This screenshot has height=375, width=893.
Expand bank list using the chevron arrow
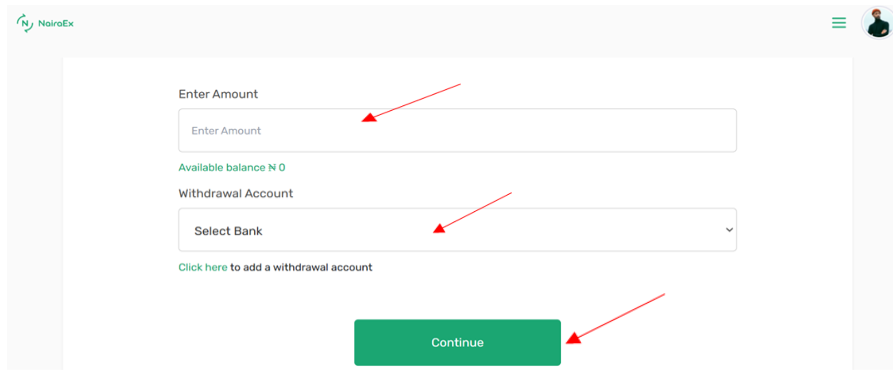click(x=729, y=230)
